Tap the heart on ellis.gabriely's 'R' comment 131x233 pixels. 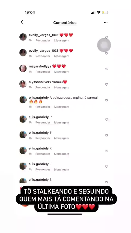(x=106, y=151)
